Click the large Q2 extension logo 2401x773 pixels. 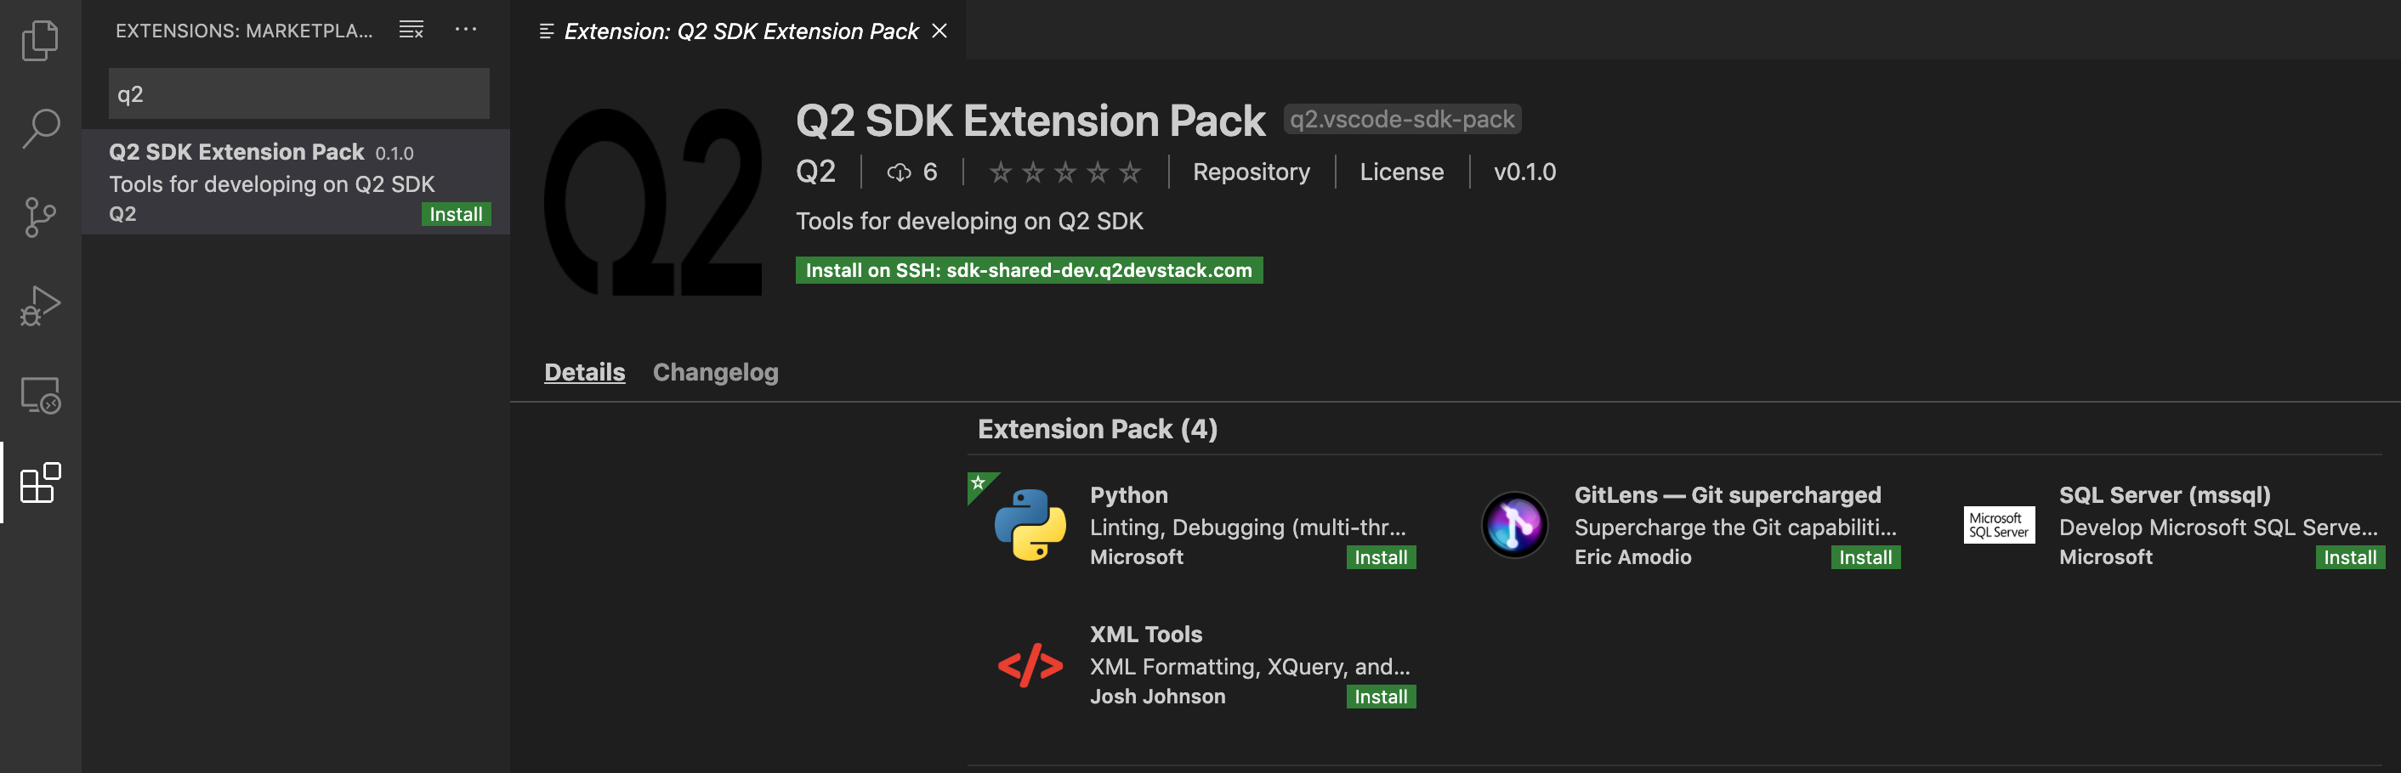point(652,202)
